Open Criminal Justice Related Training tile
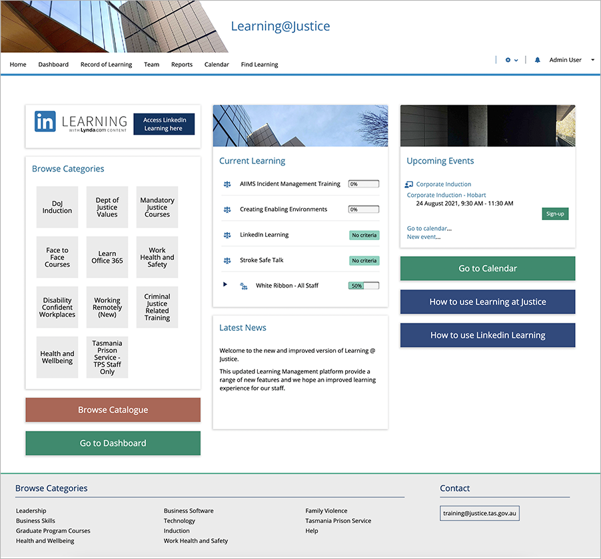Viewport: 601px width, 559px height. click(157, 308)
